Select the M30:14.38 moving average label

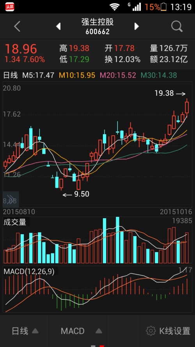(x=159, y=75)
